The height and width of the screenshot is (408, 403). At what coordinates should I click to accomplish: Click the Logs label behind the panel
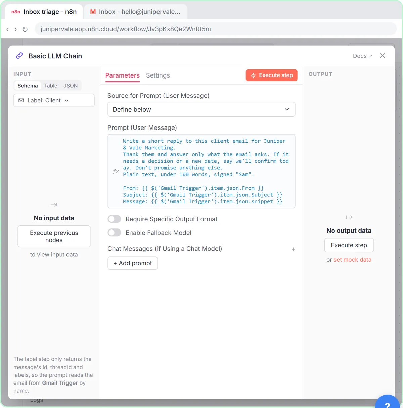37,400
